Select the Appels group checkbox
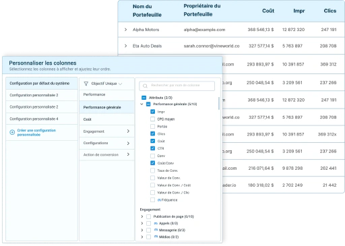The width and height of the screenshot is (345, 246). click(148, 223)
